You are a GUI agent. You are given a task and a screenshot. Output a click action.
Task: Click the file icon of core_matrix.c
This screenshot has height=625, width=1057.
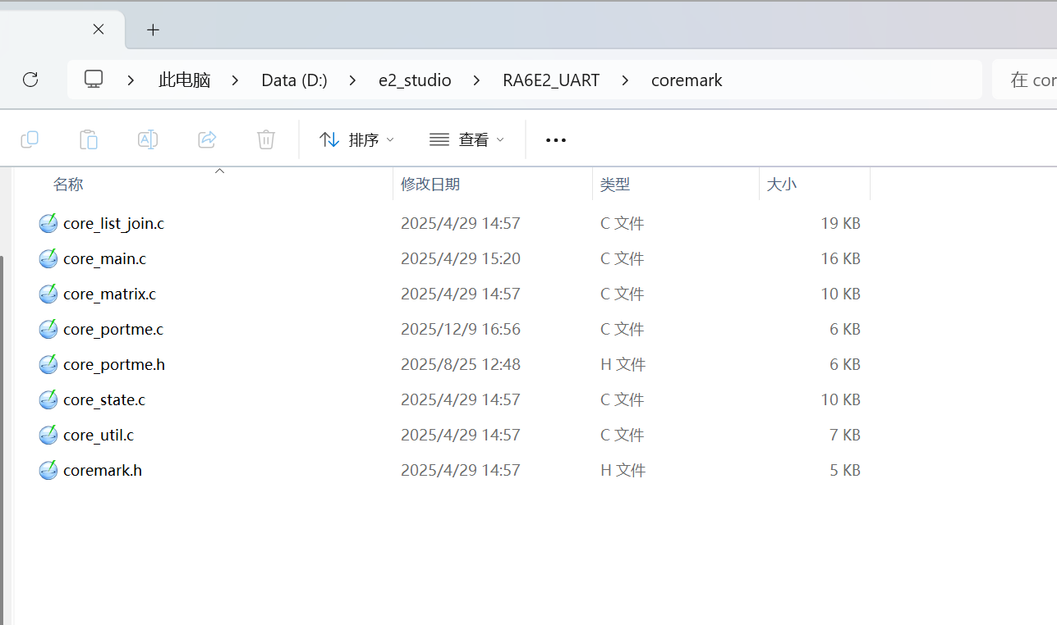(48, 294)
